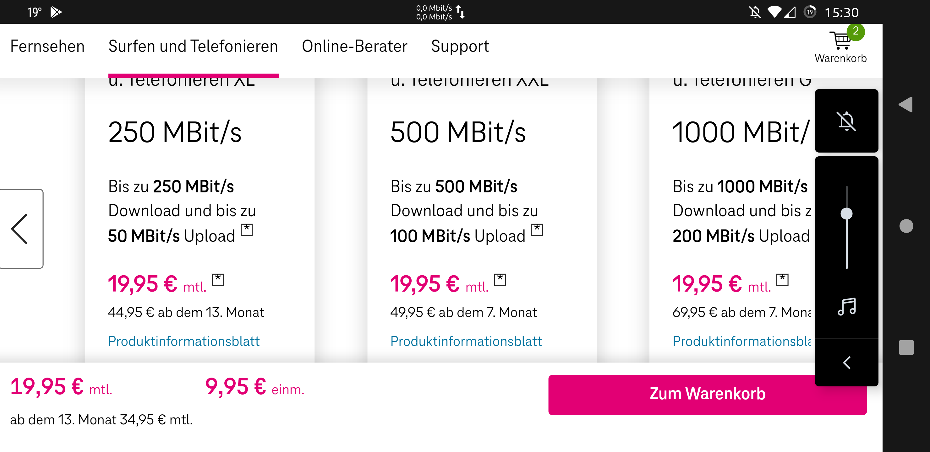Open footnote asterisk next to 100 MBit/s Upload
The width and height of the screenshot is (930, 452).
coord(537,229)
